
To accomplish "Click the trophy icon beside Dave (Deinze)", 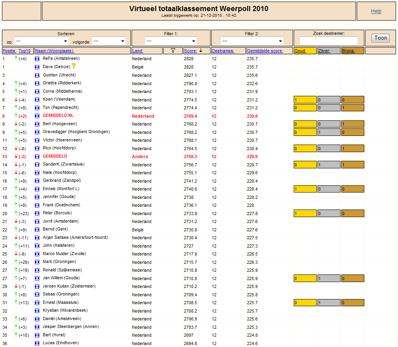I will (x=74, y=66).
